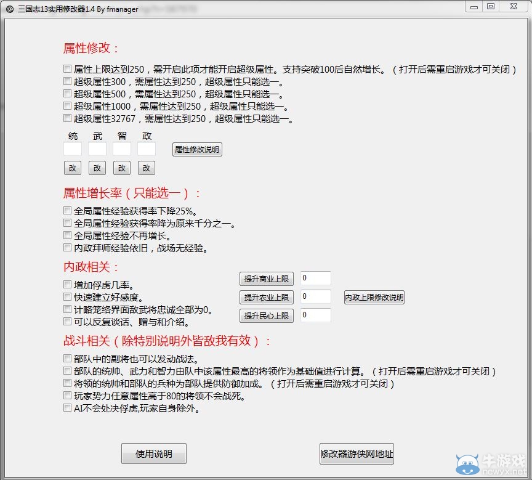Tick 全局属性经验不再增长 checkbox

pos(67,235)
